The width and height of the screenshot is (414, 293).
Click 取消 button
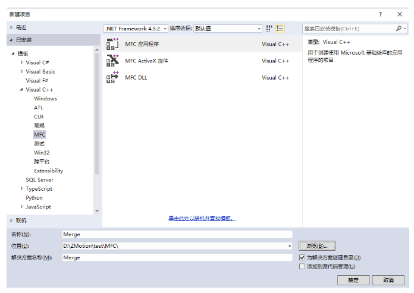click(x=388, y=280)
